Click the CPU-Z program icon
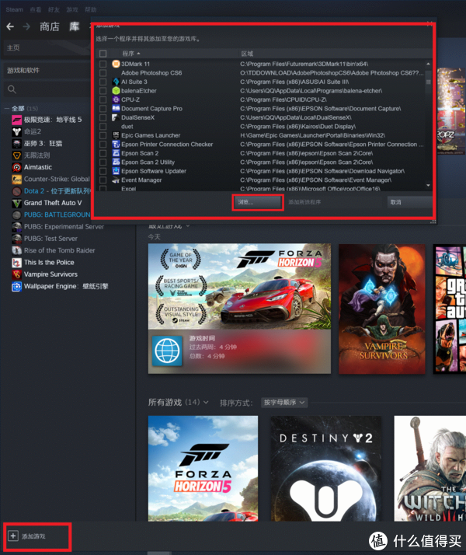This screenshot has width=466, height=555. (116, 99)
